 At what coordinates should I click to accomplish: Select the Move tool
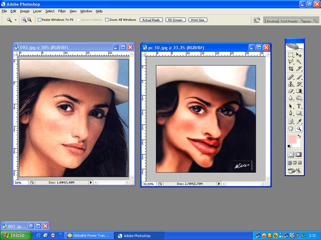(299, 55)
